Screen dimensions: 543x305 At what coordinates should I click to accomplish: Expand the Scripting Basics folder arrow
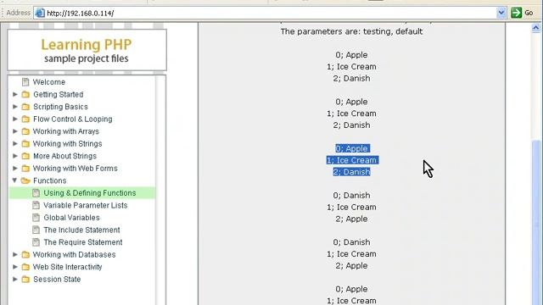coord(15,107)
